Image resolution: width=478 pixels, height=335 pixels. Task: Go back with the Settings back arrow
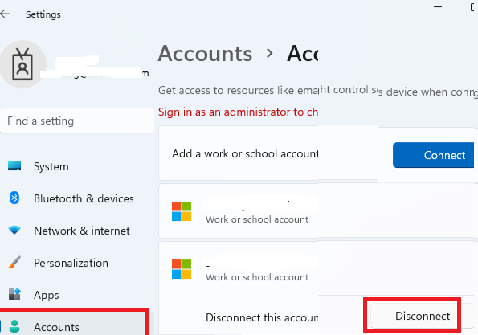click(5, 14)
